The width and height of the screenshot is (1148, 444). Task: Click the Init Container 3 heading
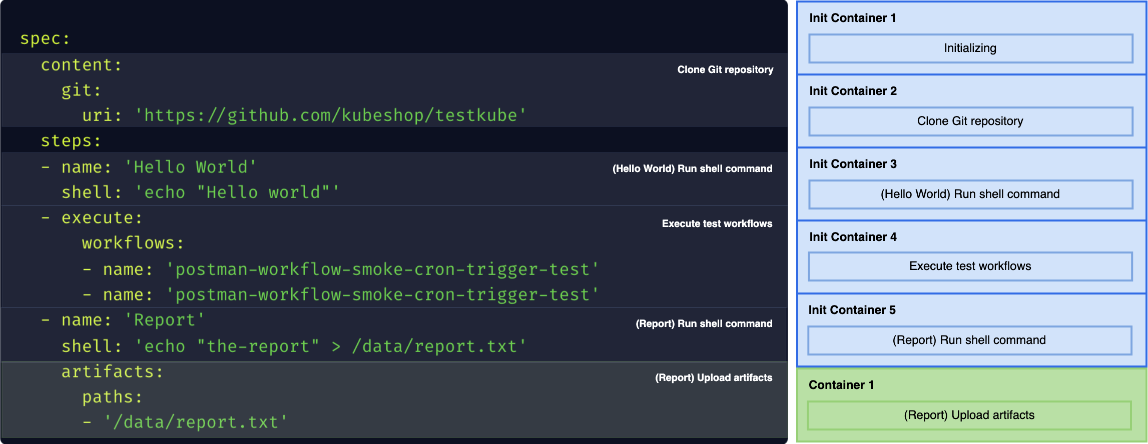[853, 164]
